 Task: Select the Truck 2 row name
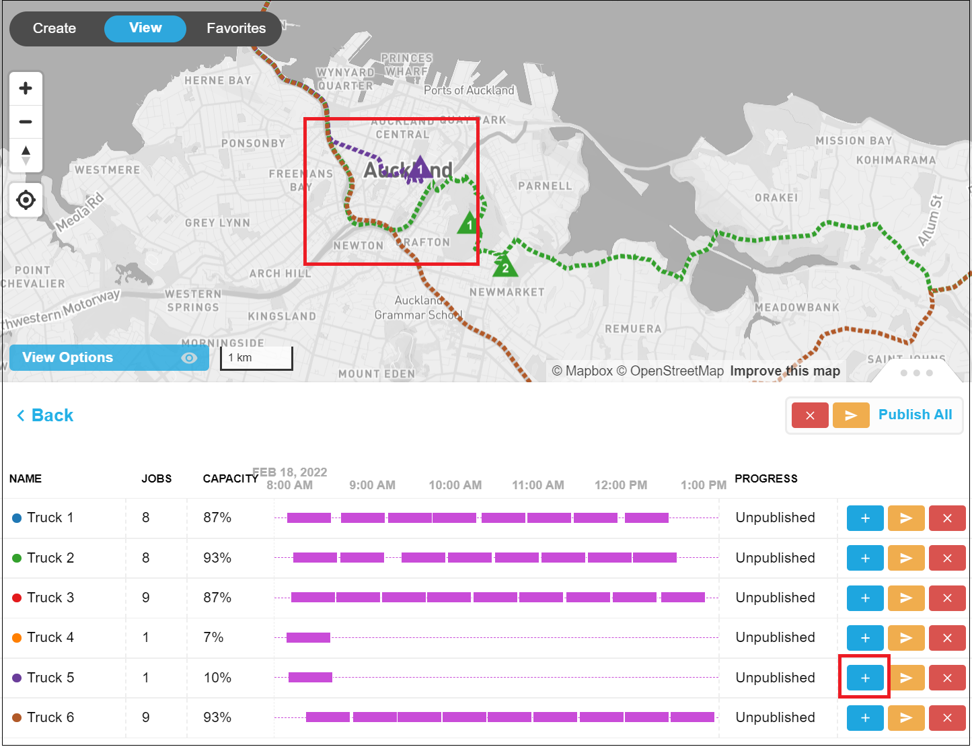(50, 558)
